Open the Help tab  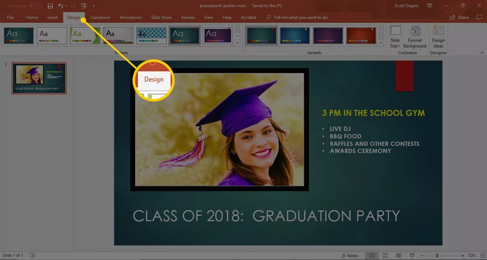click(227, 17)
